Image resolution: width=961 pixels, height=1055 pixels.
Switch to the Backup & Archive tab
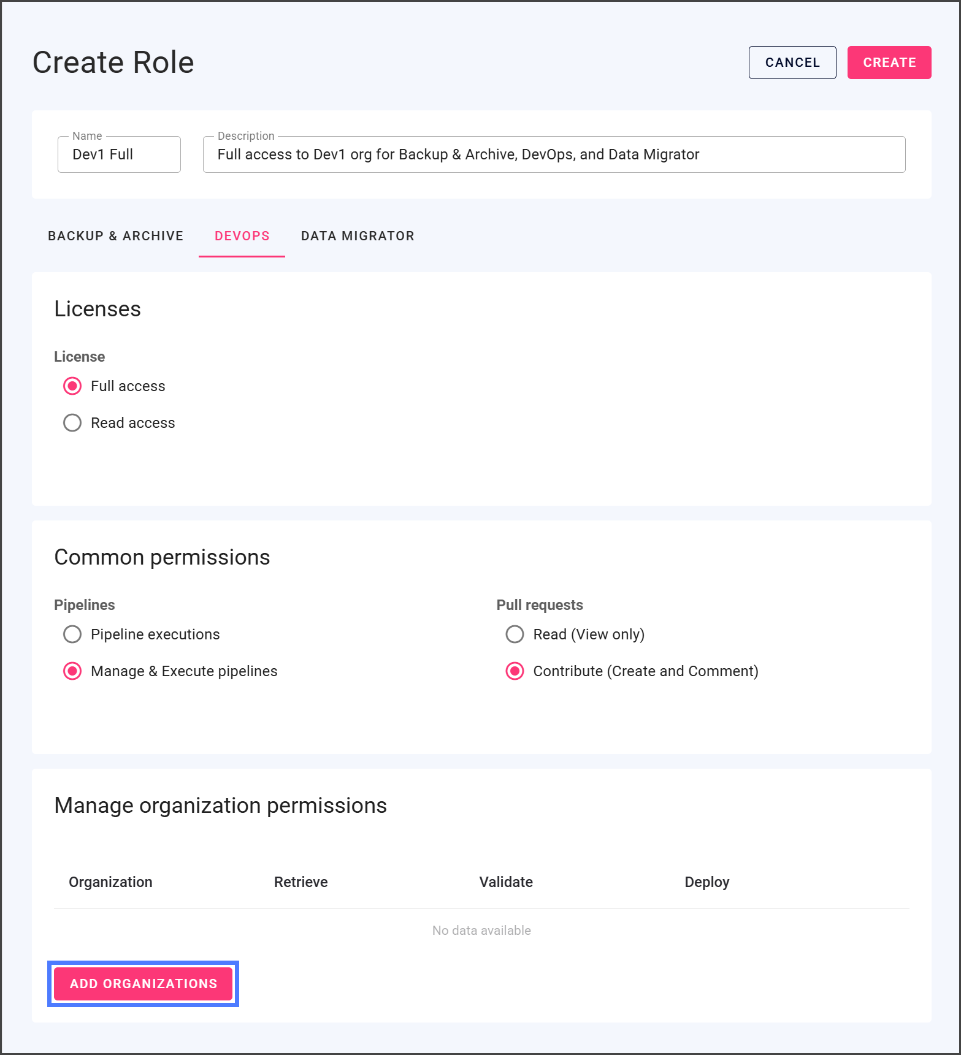click(x=115, y=236)
